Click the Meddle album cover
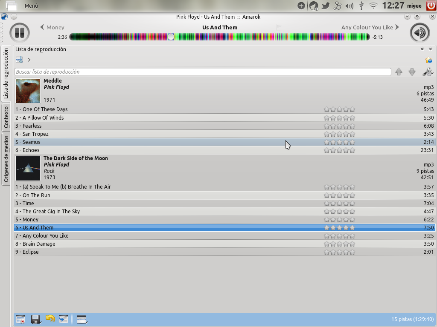Screen dimensions: 437x327 coord(28,91)
